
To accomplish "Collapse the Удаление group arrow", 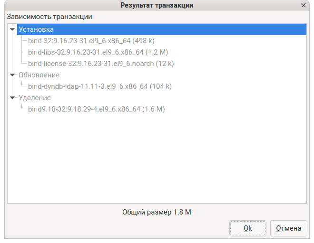I will 13,98.
